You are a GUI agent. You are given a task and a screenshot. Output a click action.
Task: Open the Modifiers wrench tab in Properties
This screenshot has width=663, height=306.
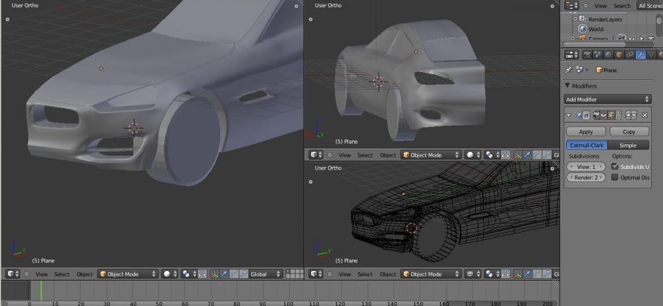(640, 54)
